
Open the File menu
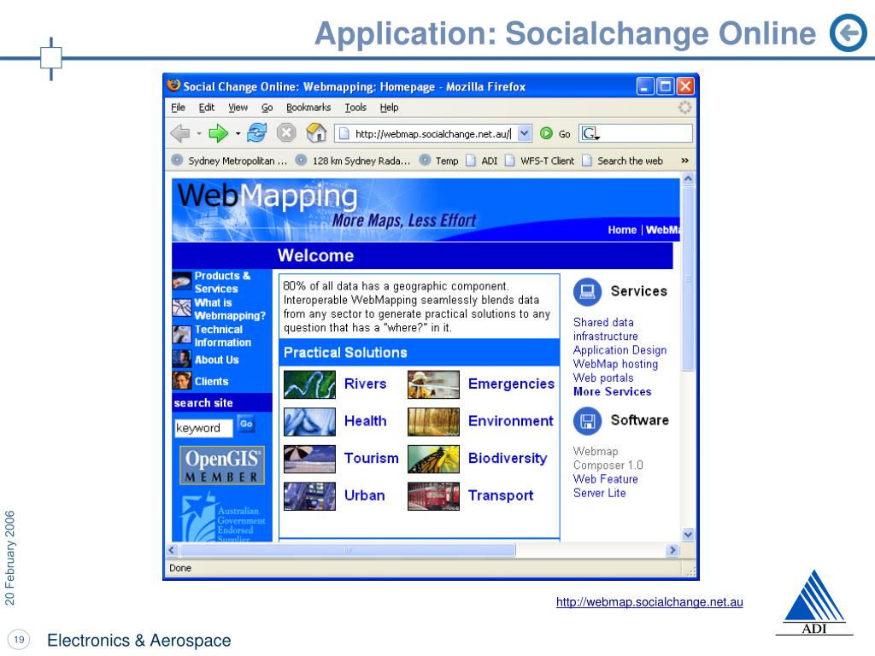(x=178, y=108)
